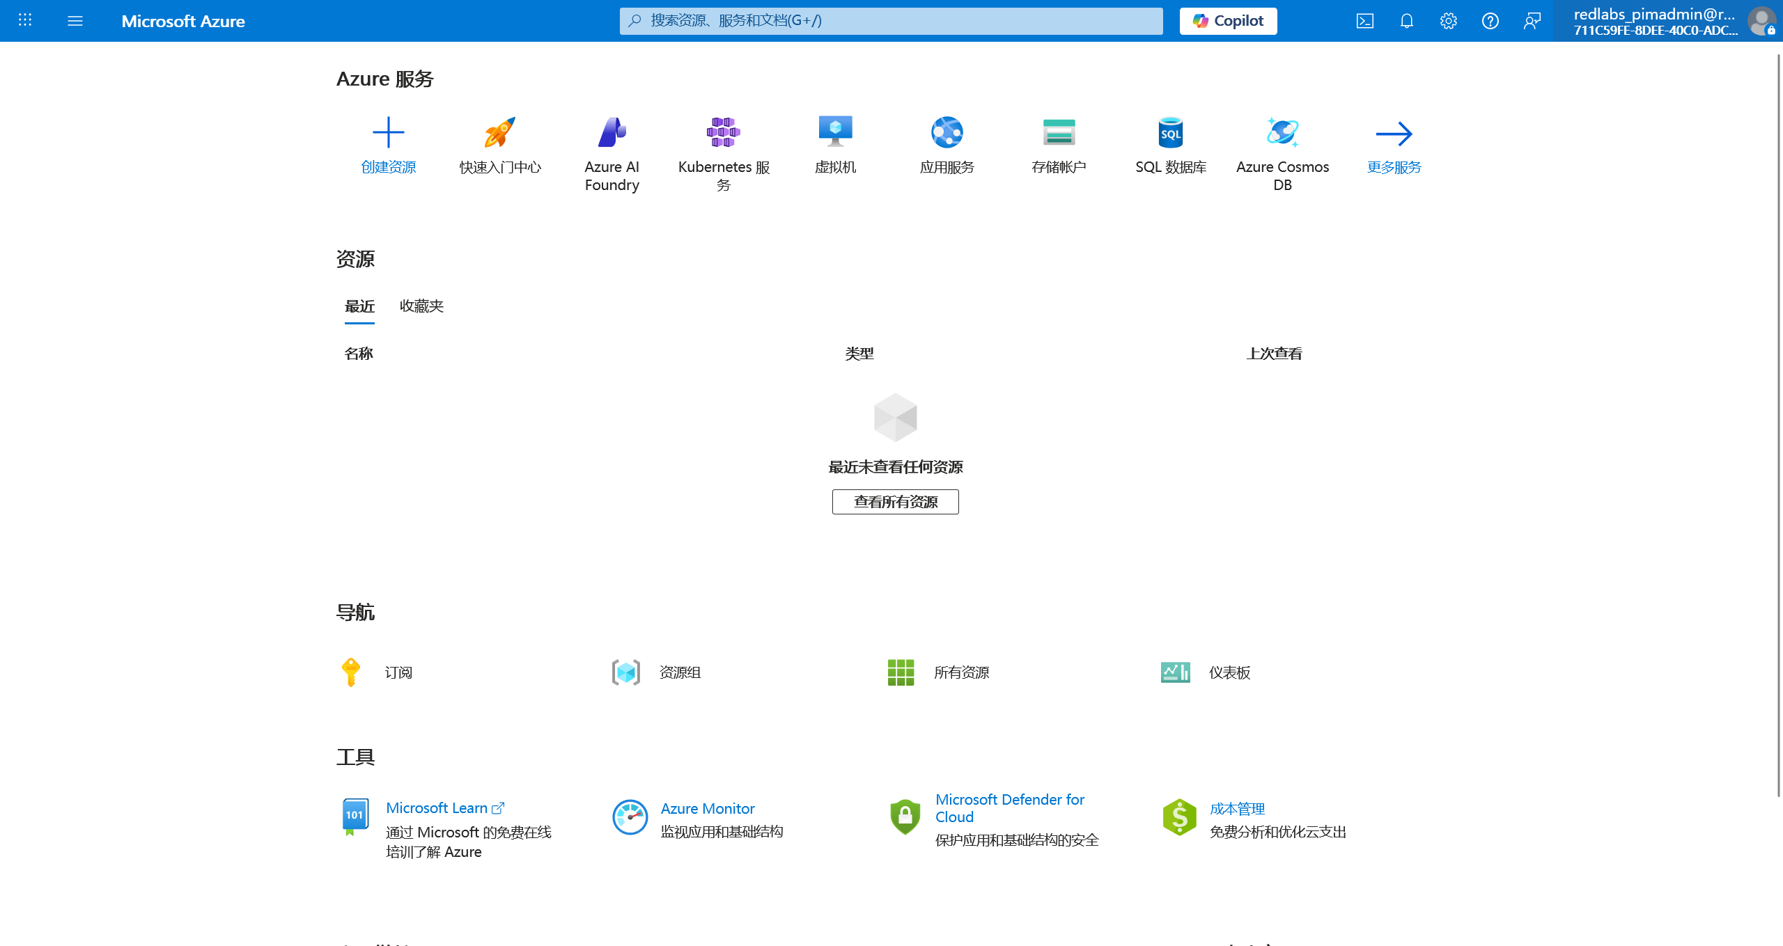Viewport: 1783px width, 946px height.
Task: Click the Create resource plus icon
Action: point(388,132)
